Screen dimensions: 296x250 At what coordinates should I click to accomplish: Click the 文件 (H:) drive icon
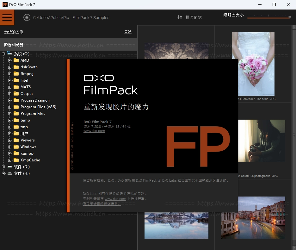pos(10,173)
